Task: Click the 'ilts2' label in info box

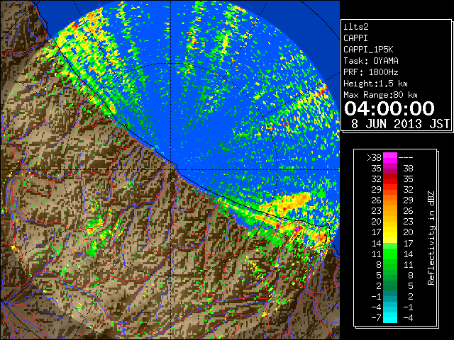Action: [x=356, y=27]
